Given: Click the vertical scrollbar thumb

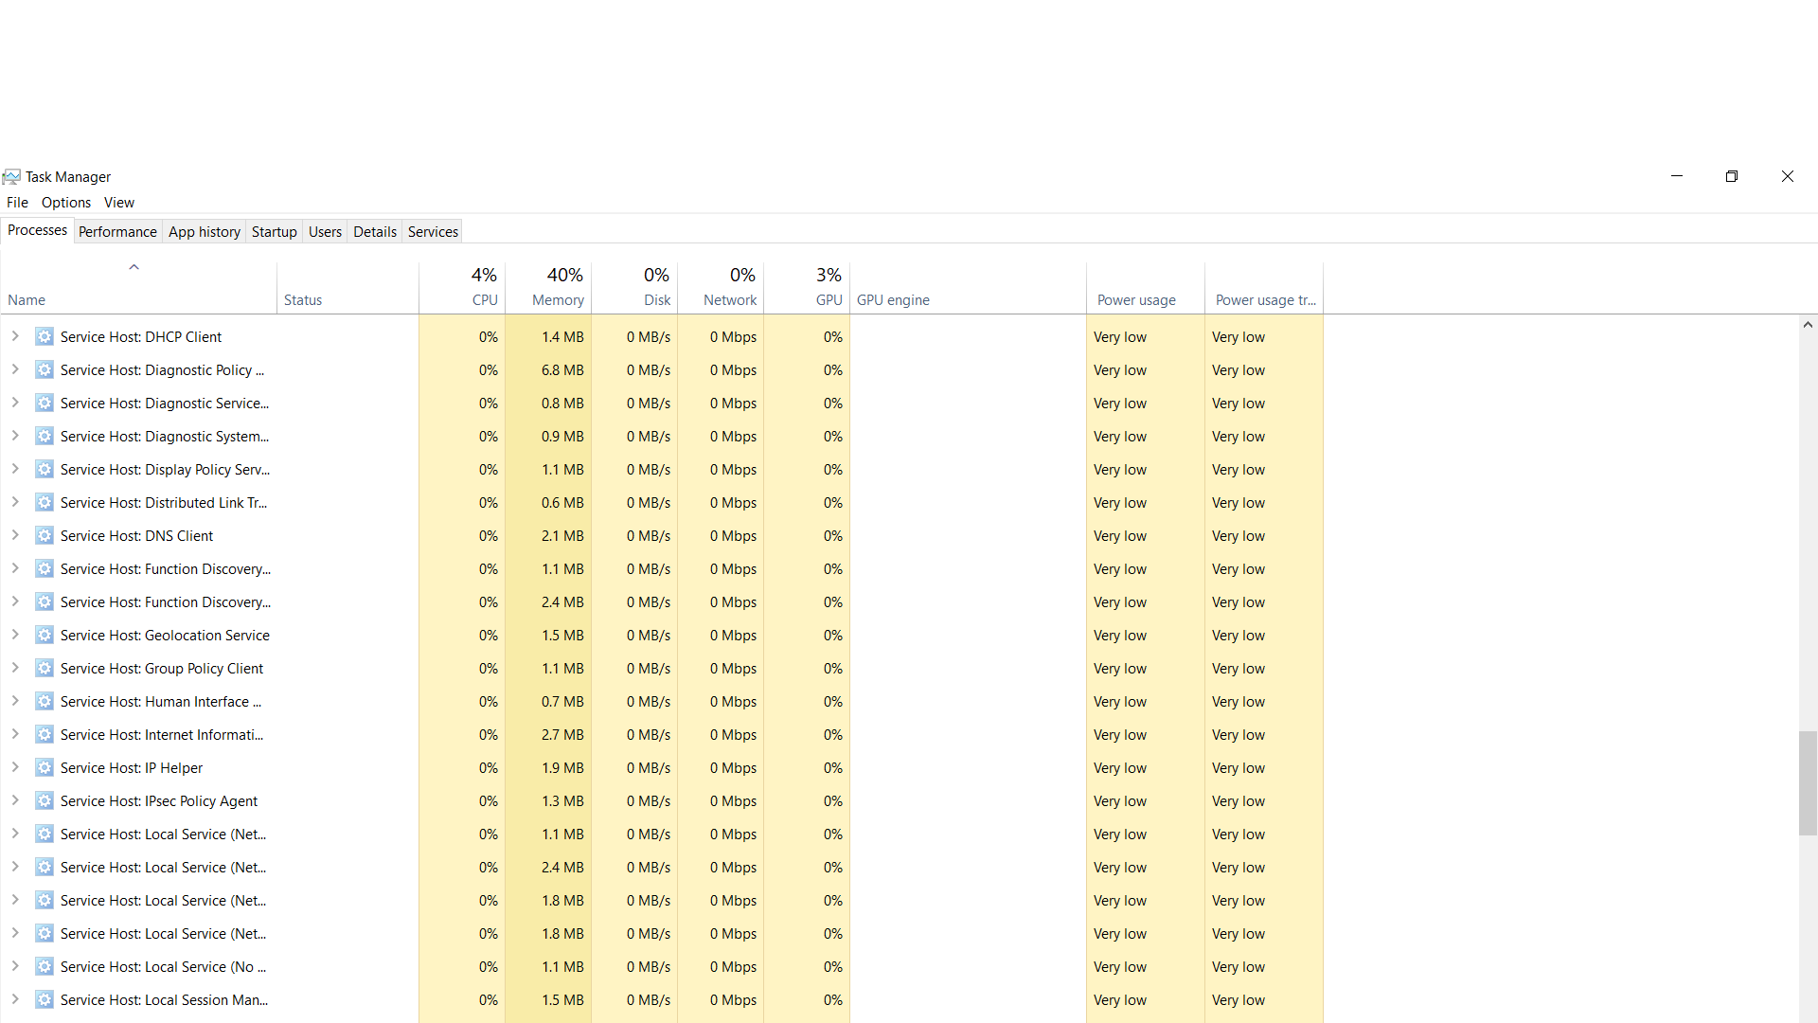Looking at the screenshot, I should click(1808, 782).
